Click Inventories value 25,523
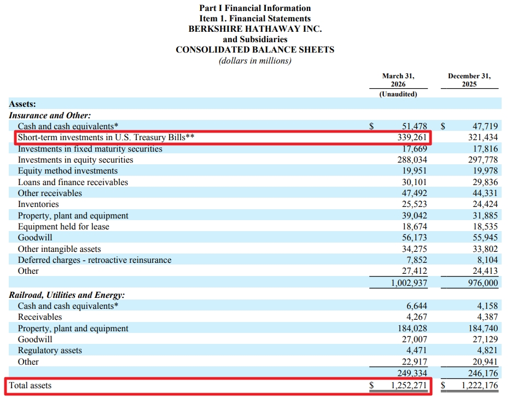This screenshot has width=512, height=397. point(415,204)
